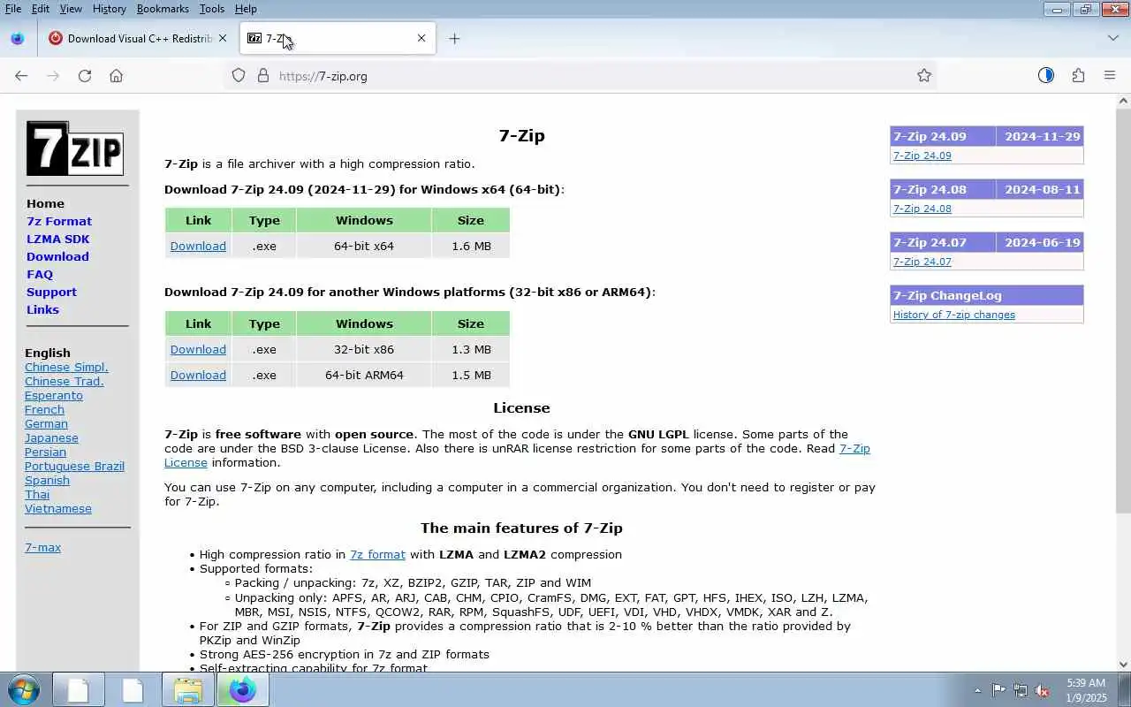Click the tracking protection shield icon
The height and width of the screenshot is (707, 1131).
239,76
